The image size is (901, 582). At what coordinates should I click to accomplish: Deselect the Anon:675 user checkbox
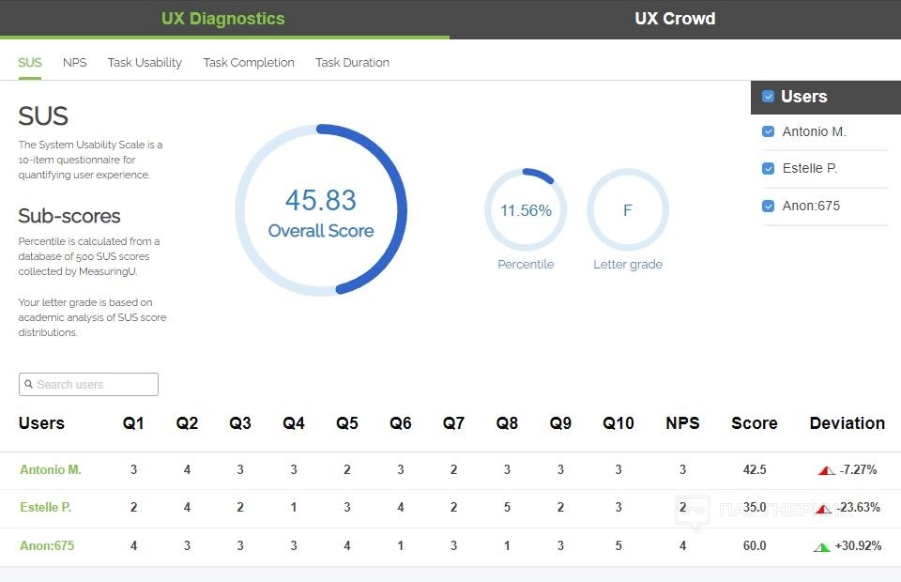pyautogui.click(x=769, y=207)
